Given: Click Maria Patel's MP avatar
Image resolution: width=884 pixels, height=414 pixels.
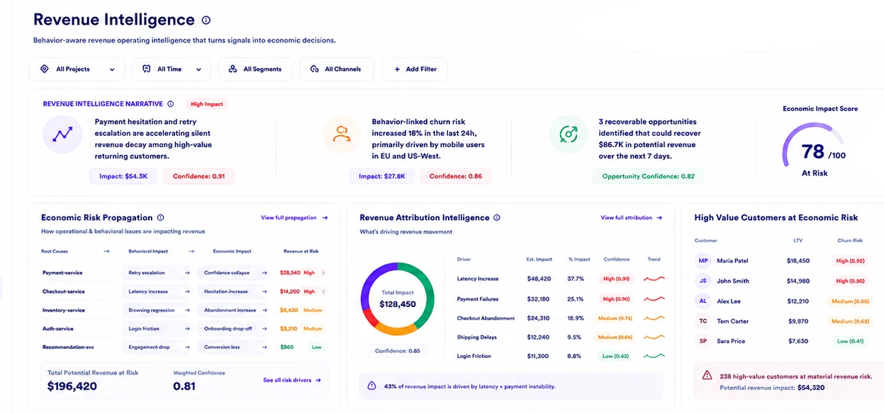Looking at the screenshot, I should coord(703,260).
